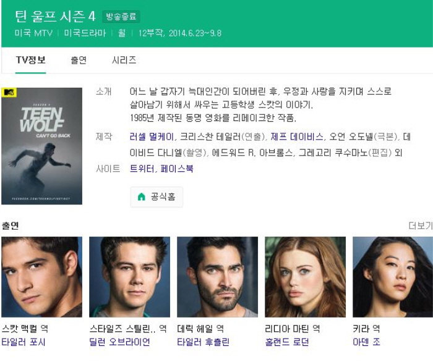
Task: Click the 리디아 마틴 cast photo
Action: coord(305,277)
